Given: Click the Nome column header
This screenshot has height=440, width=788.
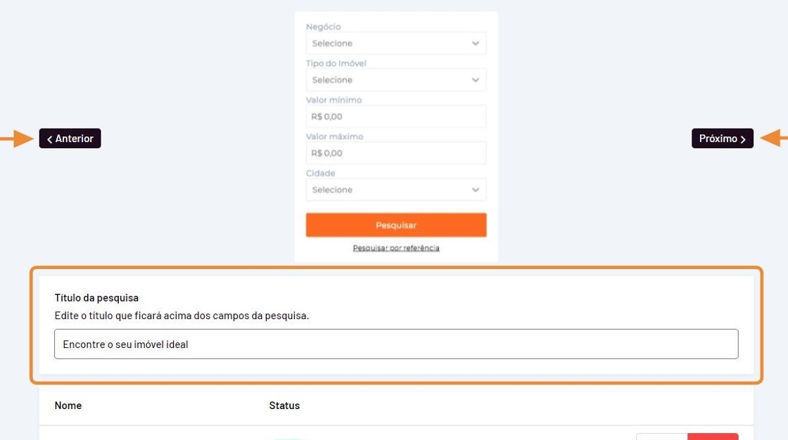Looking at the screenshot, I should click(x=68, y=406).
